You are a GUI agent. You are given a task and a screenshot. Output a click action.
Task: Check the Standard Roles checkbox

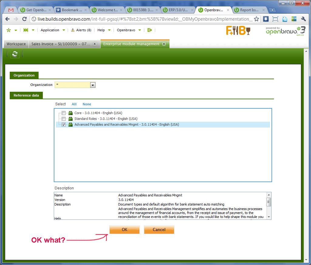[64, 119]
